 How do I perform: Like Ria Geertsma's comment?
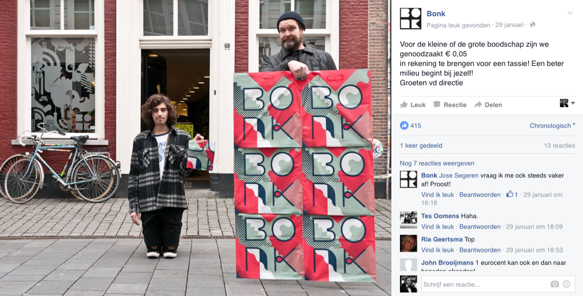coord(438,250)
